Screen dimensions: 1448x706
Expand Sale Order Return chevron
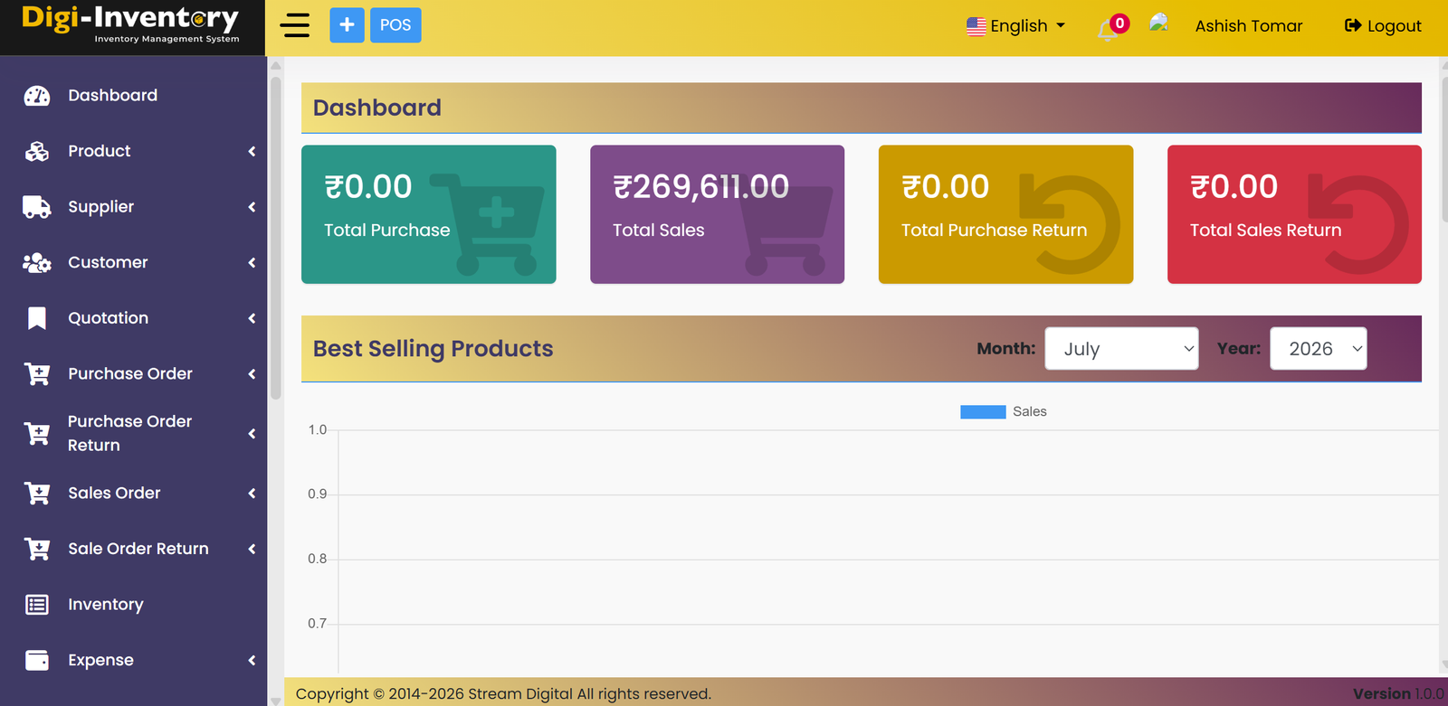252,549
